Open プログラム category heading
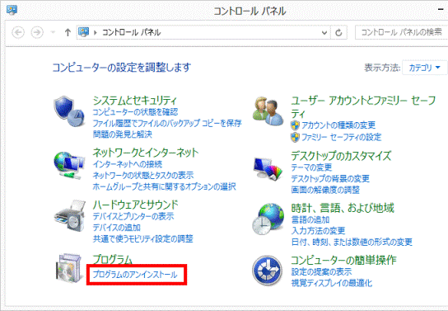 pyautogui.click(x=113, y=260)
